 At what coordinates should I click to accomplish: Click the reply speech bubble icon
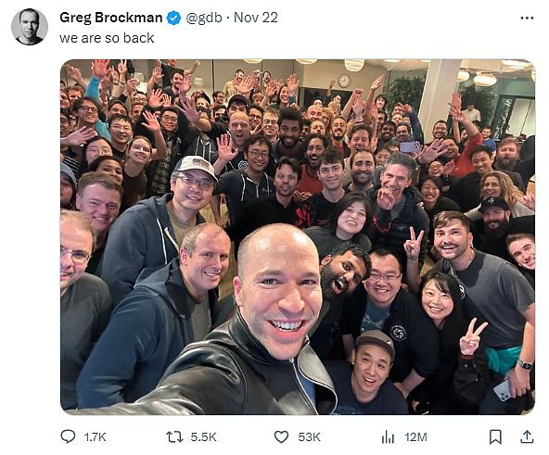68,436
